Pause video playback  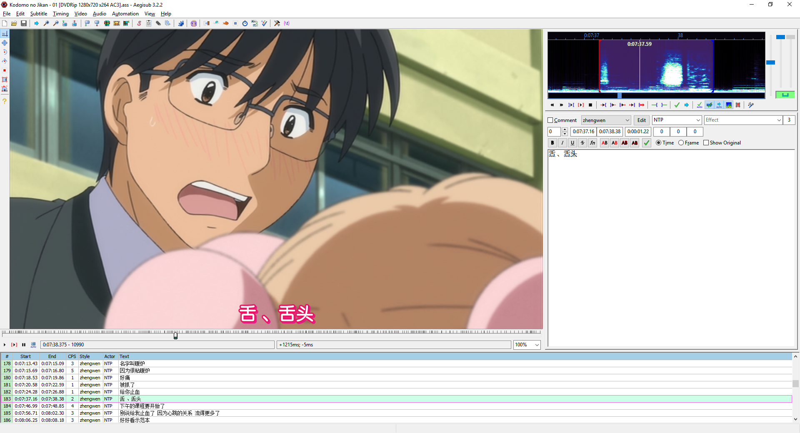(24, 345)
